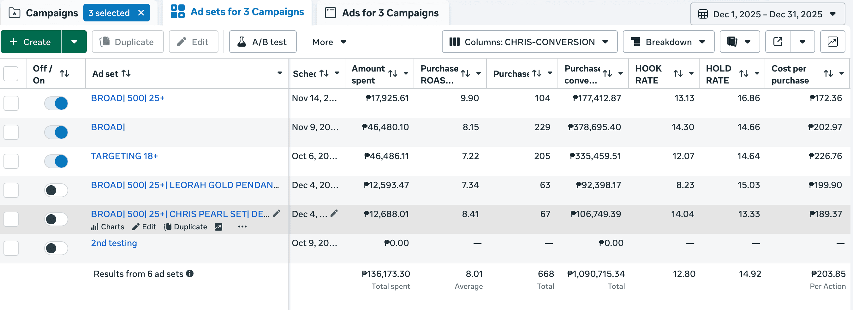Sort by Purchase conversion value arrows

point(607,73)
